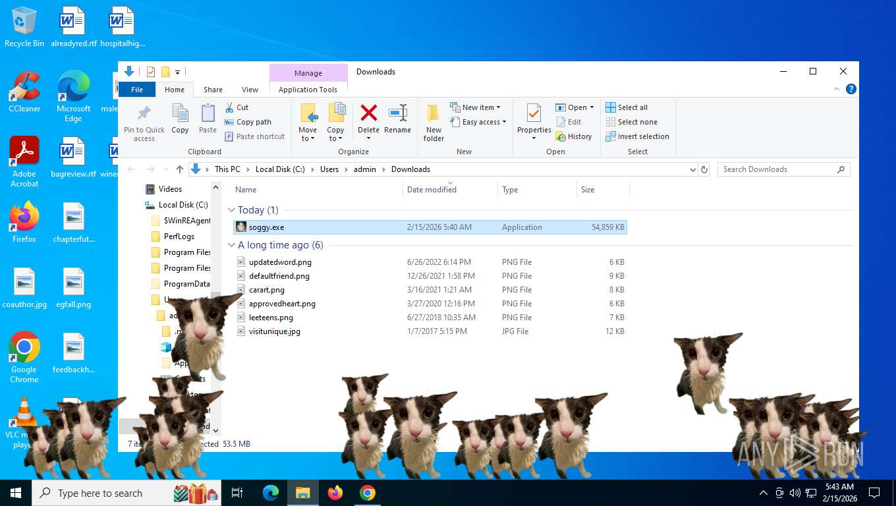This screenshot has height=506, width=896.
Task: Open Explorer Help question mark icon
Action: click(x=851, y=89)
